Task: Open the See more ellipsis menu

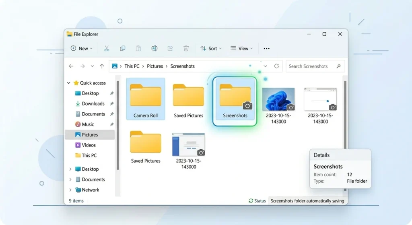Action: [266, 48]
